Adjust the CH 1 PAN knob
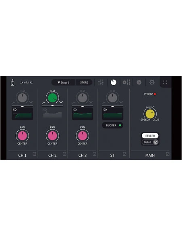 (x=22, y=135)
